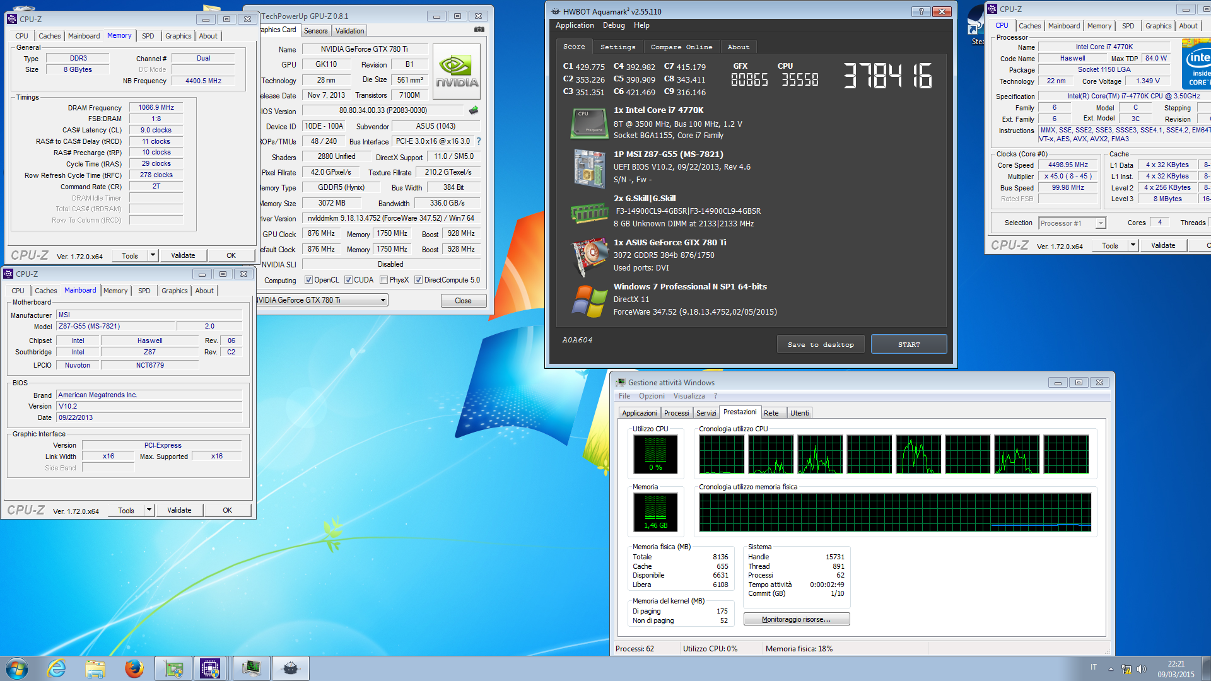Toggle the OpenCL checkbox in GPU-Z

click(308, 280)
